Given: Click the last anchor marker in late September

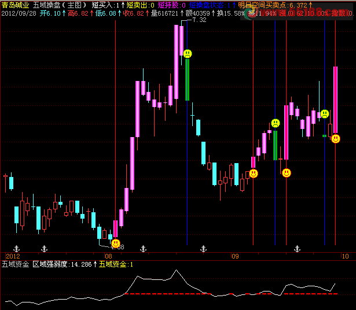Looking at the screenshot, I should (x=297, y=249).
